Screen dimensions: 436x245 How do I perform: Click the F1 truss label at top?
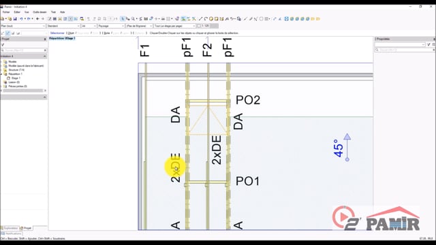coord(145,50)
